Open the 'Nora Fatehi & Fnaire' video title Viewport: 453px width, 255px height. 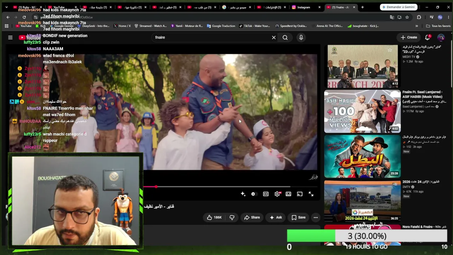424,227
